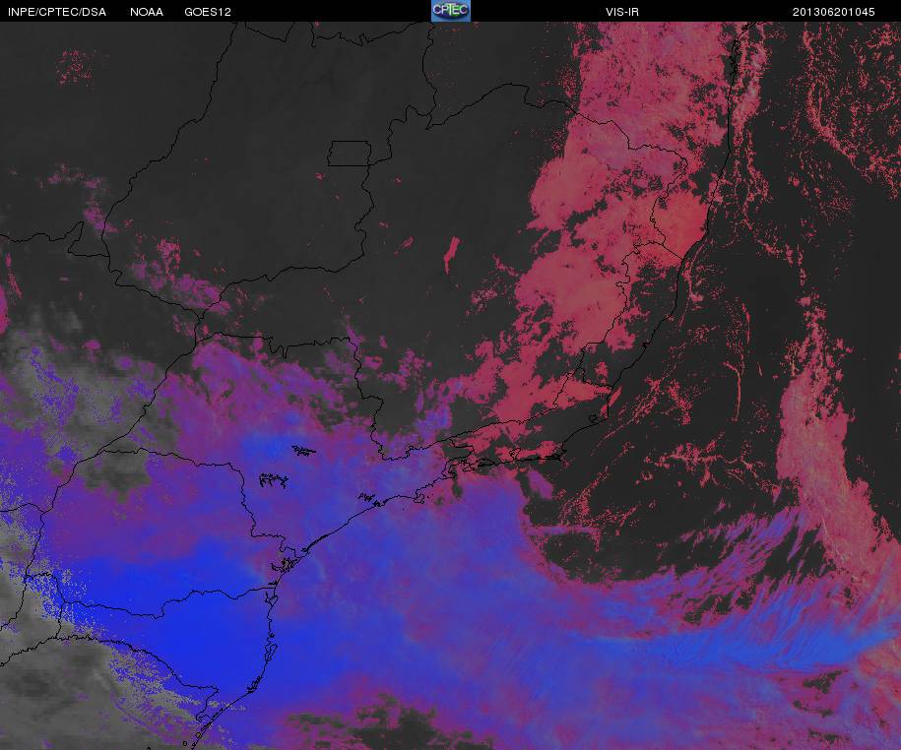Viewport: 901px width, 750px height.
Task: Click the NOAA label in header
Action: (x=147, y=12)
